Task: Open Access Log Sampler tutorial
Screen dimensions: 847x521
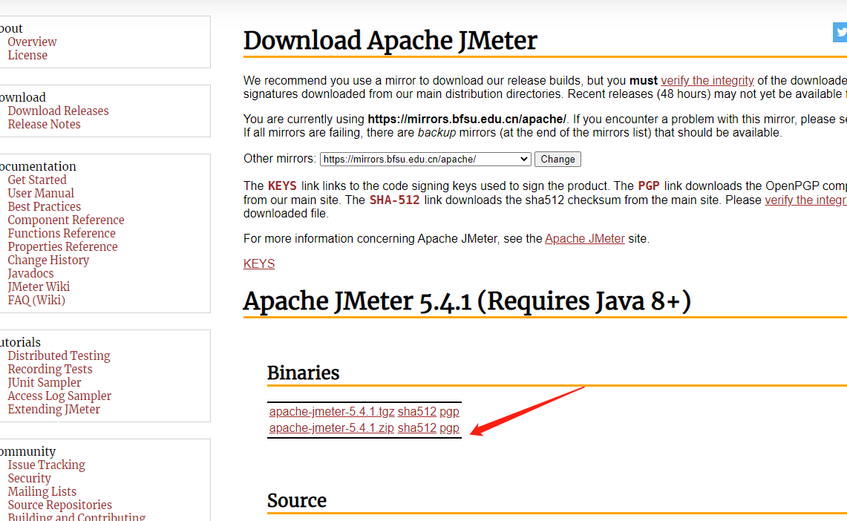Action: coord(59,396)
